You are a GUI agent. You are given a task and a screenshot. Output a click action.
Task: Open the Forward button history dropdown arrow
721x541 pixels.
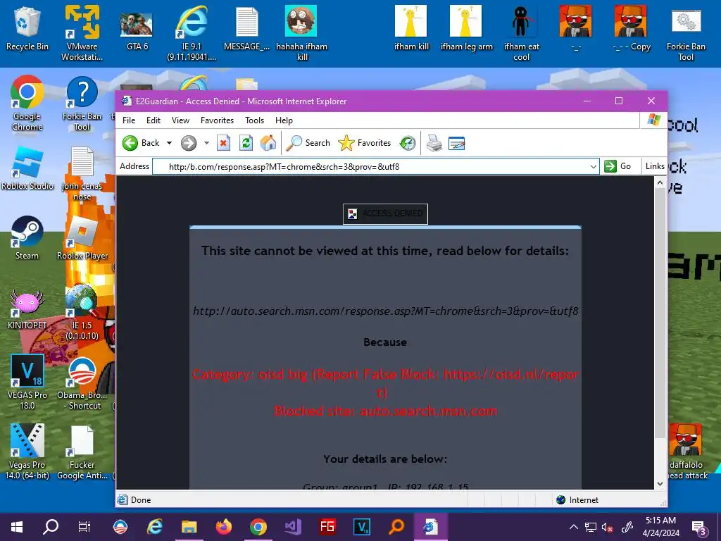click(x=206, y=143)
